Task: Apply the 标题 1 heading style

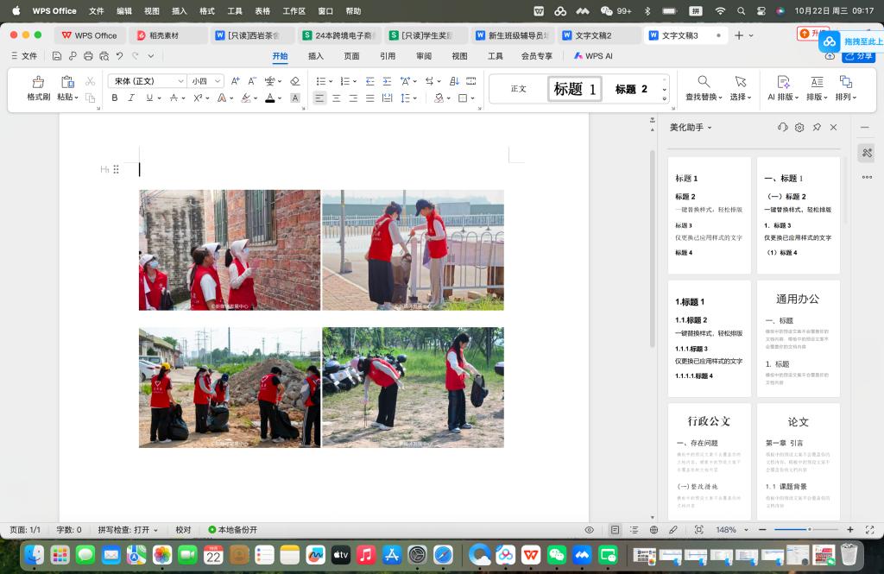Action: coord(575,89)
